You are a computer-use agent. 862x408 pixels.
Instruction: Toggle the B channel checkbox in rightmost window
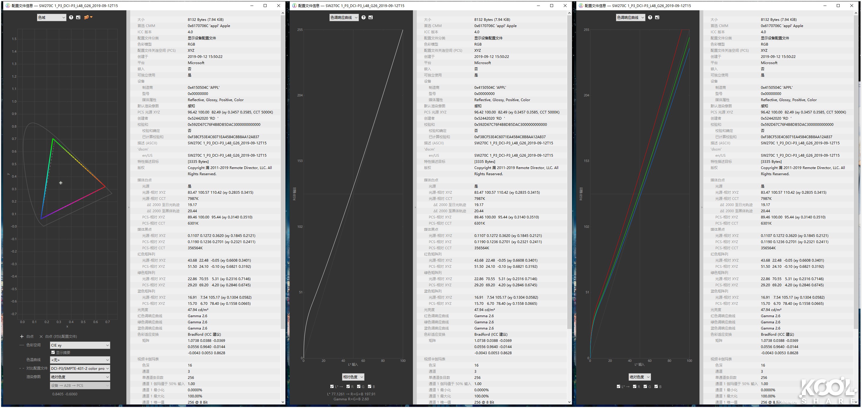(656, 387)
